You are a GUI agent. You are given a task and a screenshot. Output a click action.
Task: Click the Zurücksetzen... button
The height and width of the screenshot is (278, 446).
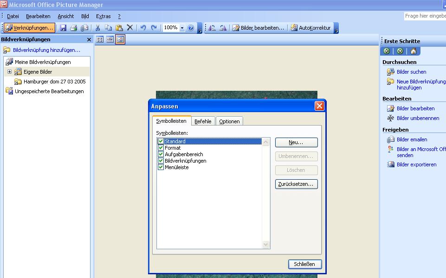pos(296,184)
